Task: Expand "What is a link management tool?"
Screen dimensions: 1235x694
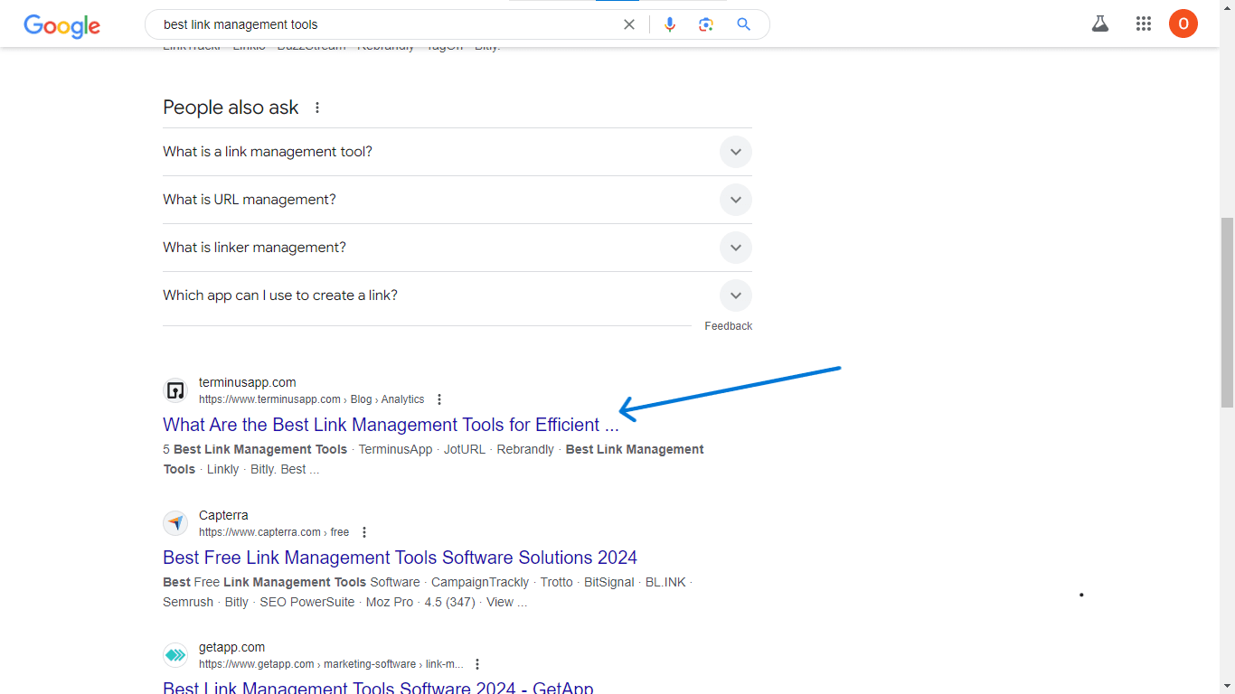Action: (x=735, y=152)
